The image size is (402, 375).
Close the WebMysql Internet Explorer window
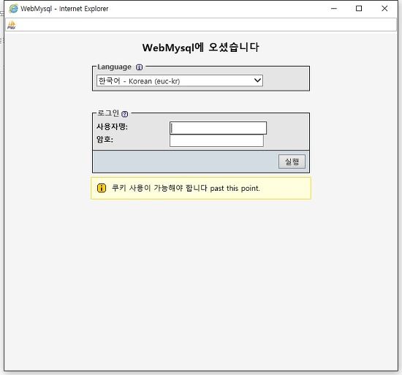point(384,9)
